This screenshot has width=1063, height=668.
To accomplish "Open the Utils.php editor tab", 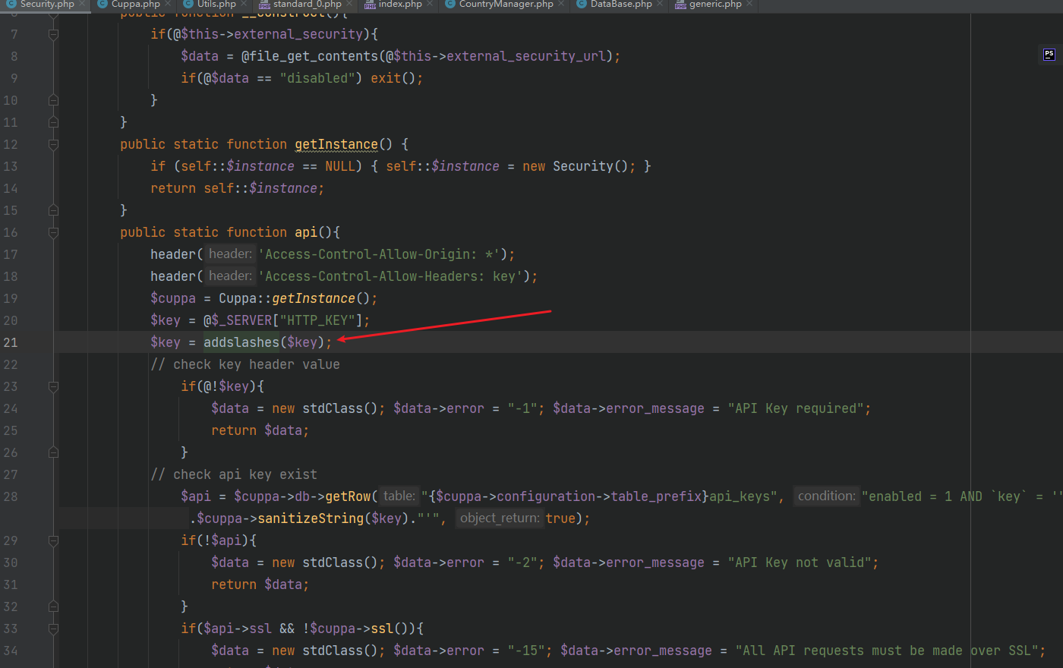I will 216,5.
